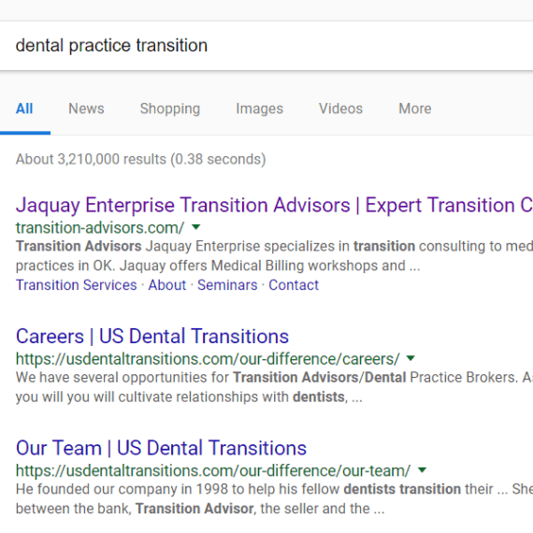Switch to the News tab
The height and width of the screenshot is (533, 533).
pyautogui.click(x=86, y=108)
